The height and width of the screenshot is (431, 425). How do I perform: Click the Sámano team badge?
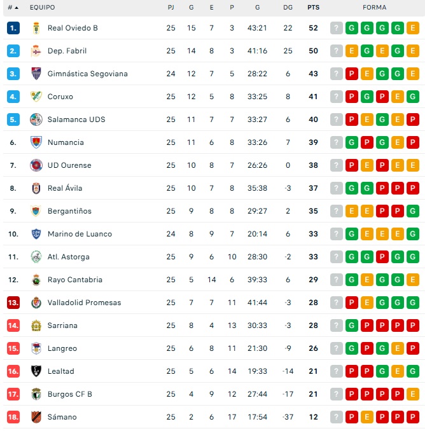36,417
